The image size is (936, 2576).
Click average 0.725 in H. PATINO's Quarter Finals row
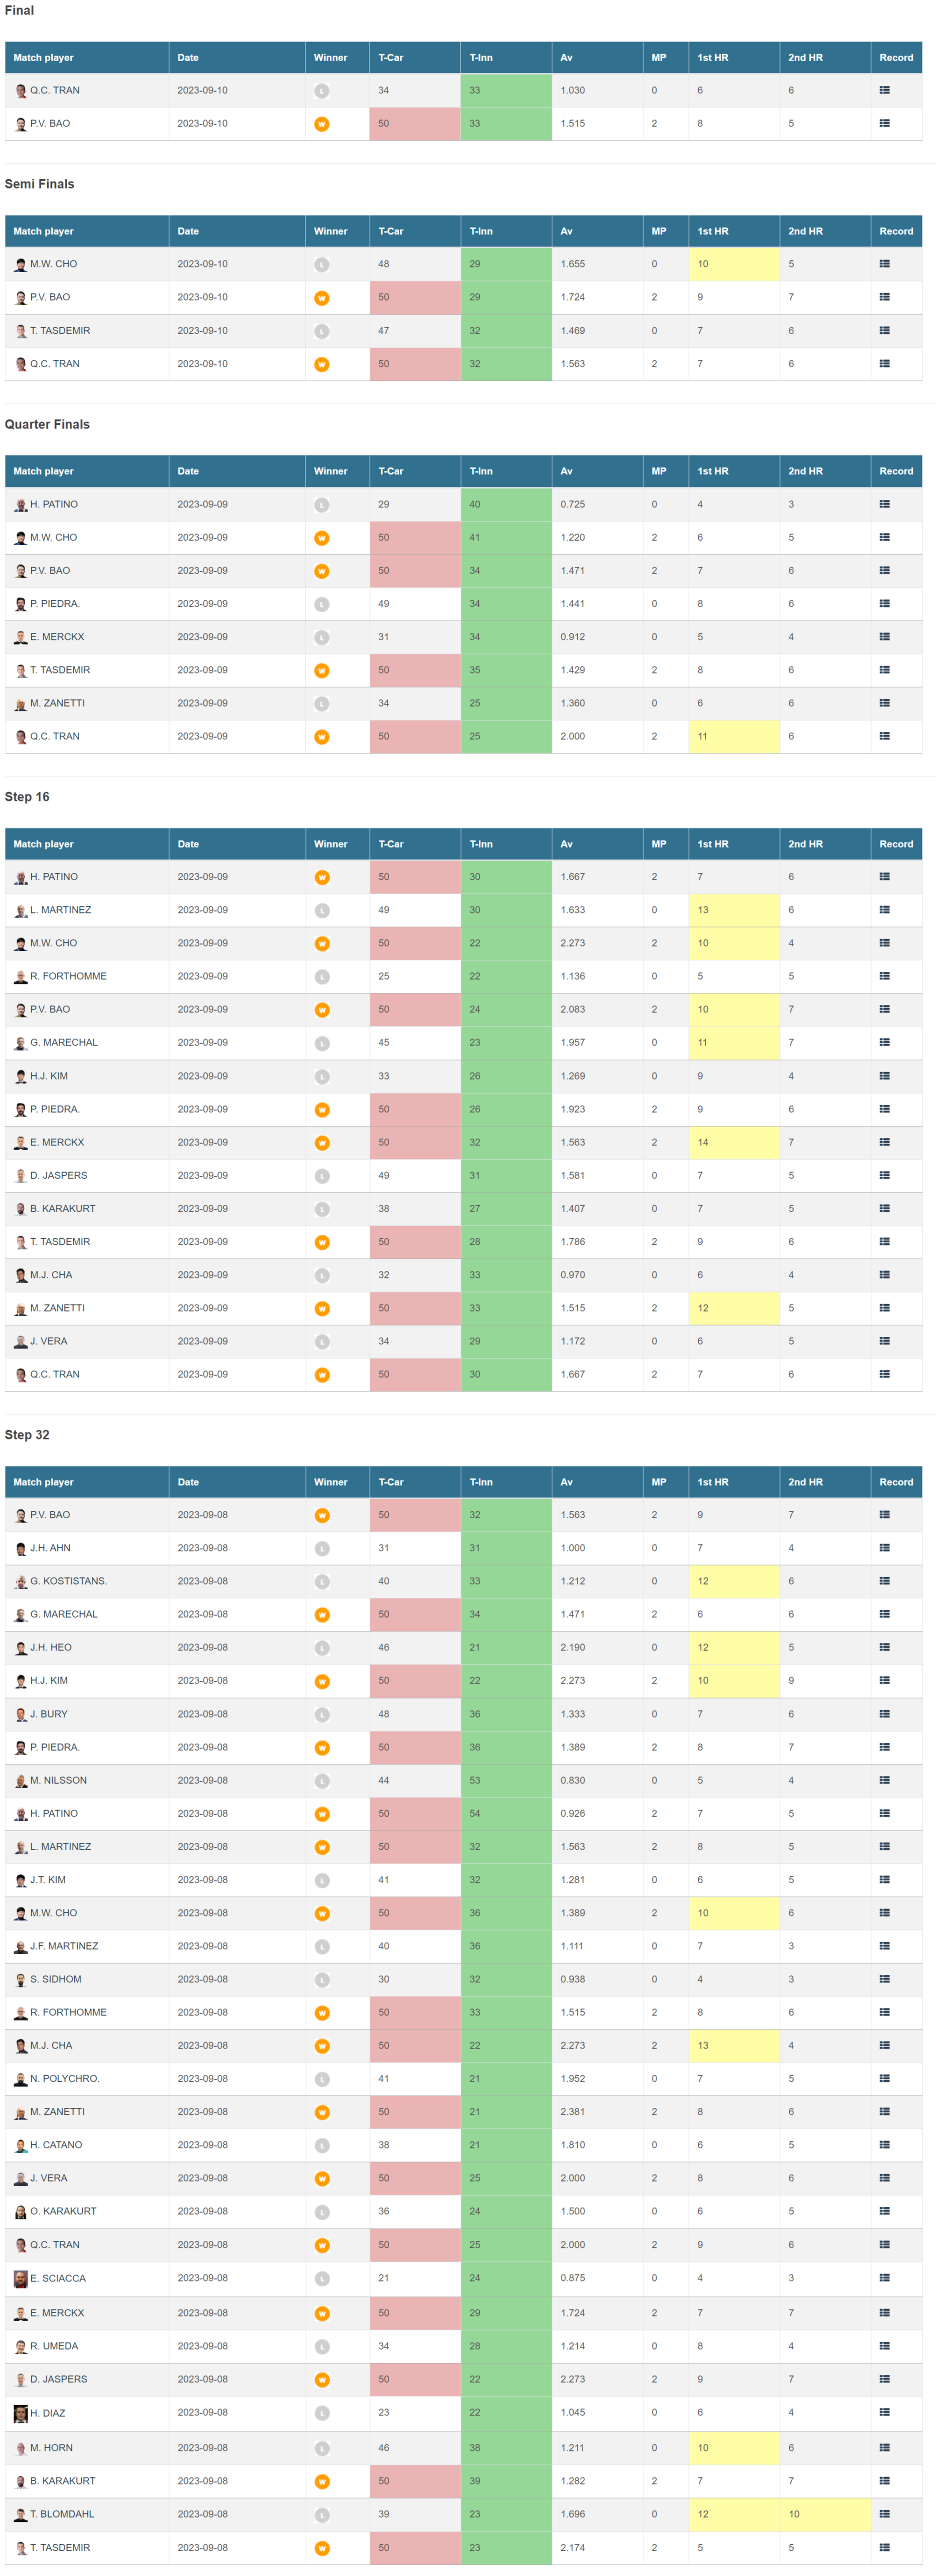(573, 504)
